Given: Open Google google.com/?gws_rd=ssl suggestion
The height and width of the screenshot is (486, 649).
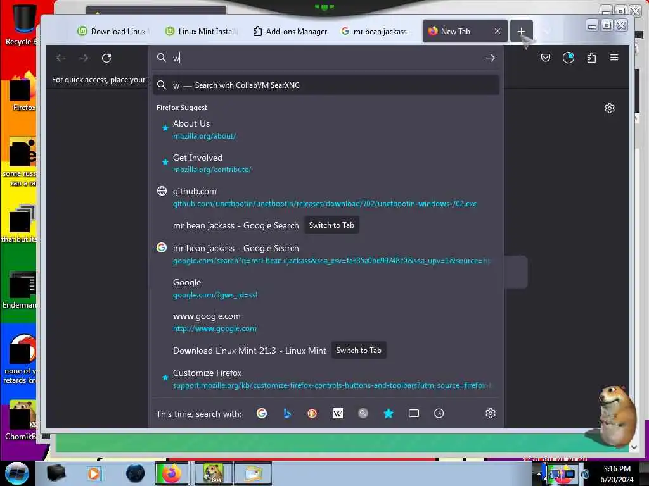Looking at the screenshot, I should point(326,288).
